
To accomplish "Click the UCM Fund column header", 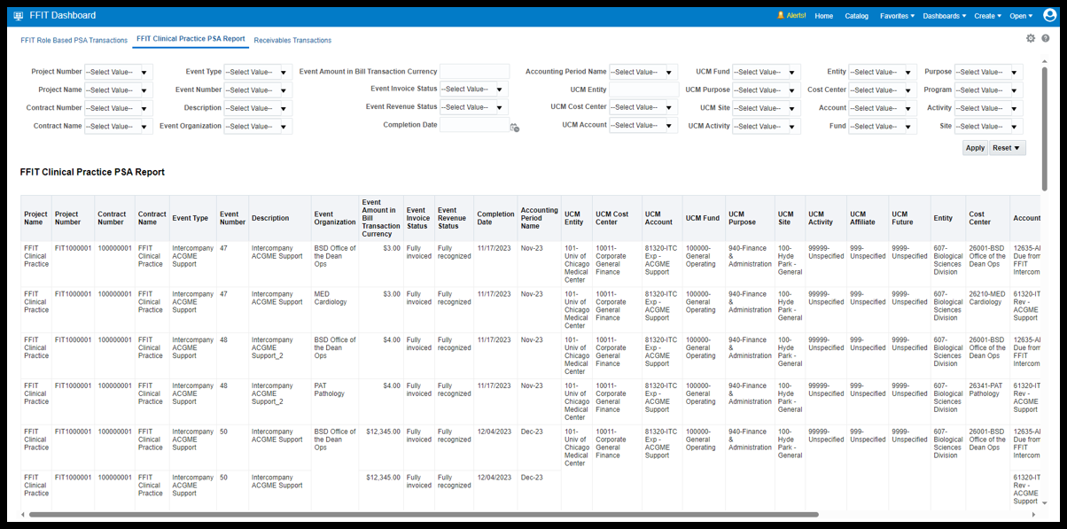I will 704,218.
